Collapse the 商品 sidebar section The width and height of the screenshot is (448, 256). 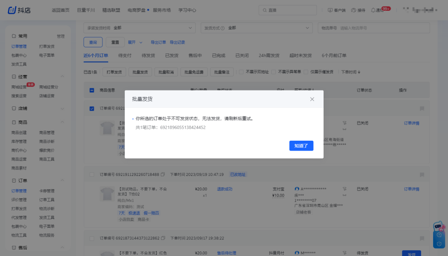click(62, 122)
